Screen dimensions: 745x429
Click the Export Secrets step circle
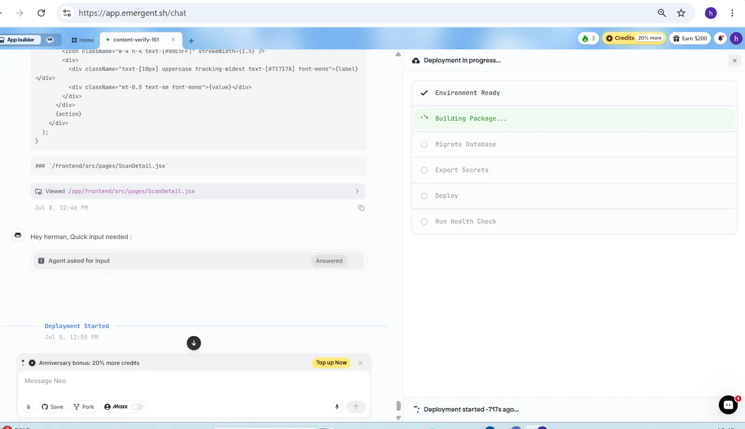coord(424,170)
